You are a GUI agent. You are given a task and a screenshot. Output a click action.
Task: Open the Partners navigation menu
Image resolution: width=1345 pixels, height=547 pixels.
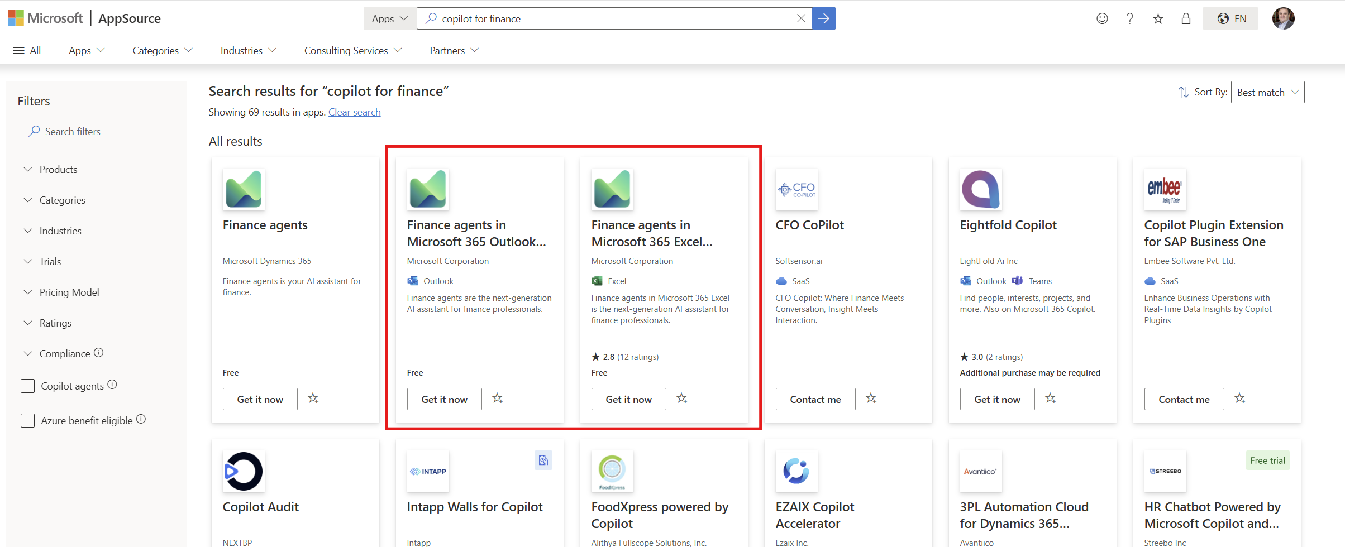pos(454,50)
